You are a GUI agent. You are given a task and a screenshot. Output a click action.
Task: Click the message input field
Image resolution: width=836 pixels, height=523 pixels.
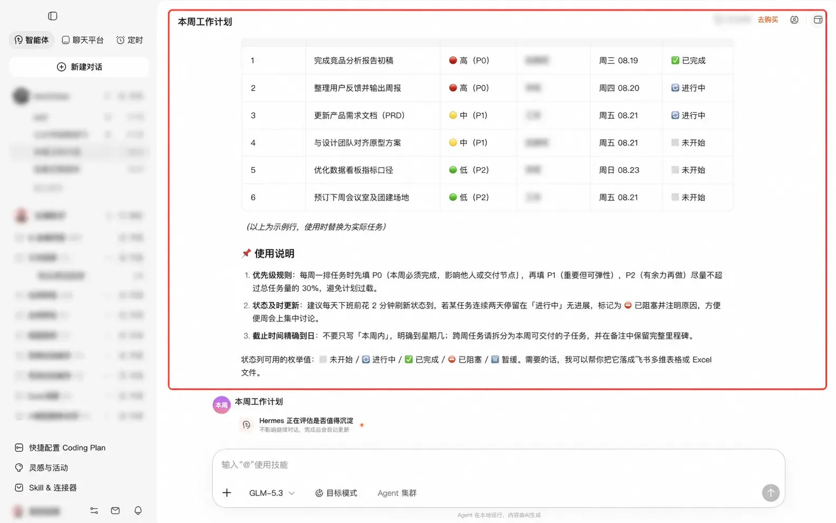[x=498, y=464]
